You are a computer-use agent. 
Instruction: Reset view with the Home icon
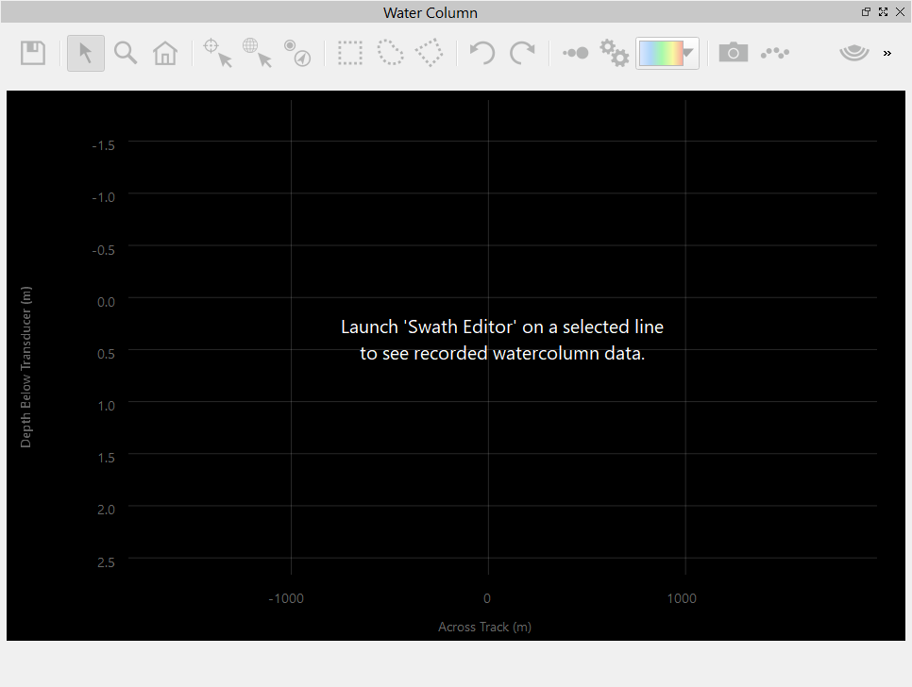[165, 53]
